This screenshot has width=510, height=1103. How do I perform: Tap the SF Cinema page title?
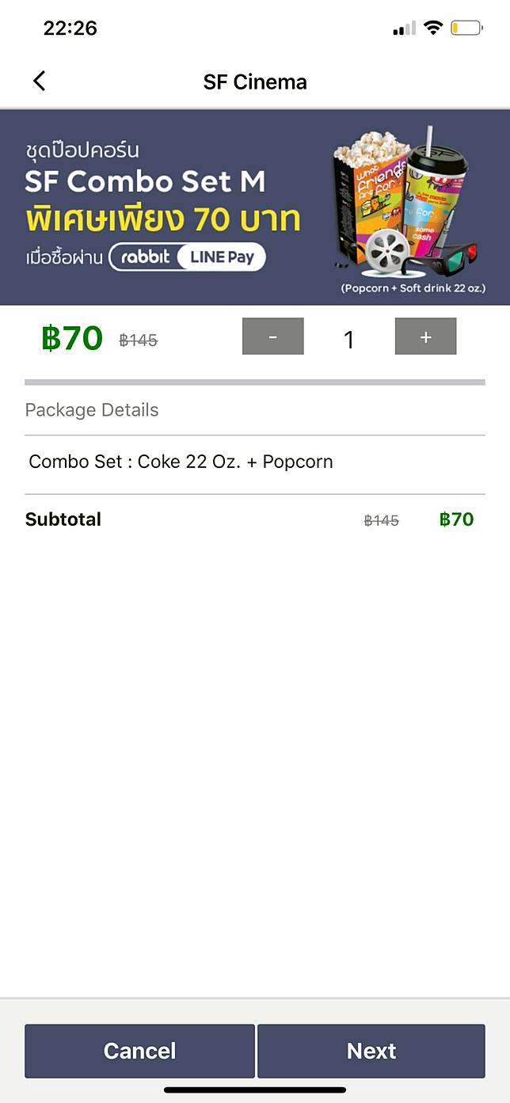click(x=255, y=82)
